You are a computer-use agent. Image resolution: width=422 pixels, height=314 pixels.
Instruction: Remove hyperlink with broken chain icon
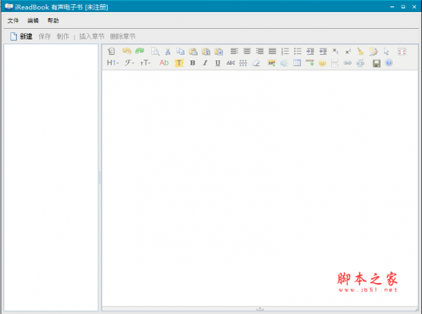point(360,63)
